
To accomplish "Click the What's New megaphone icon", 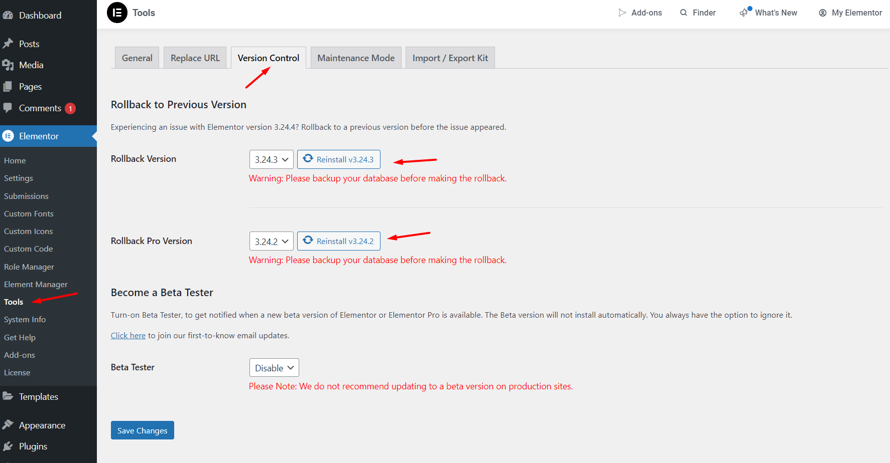I will 745,12.
